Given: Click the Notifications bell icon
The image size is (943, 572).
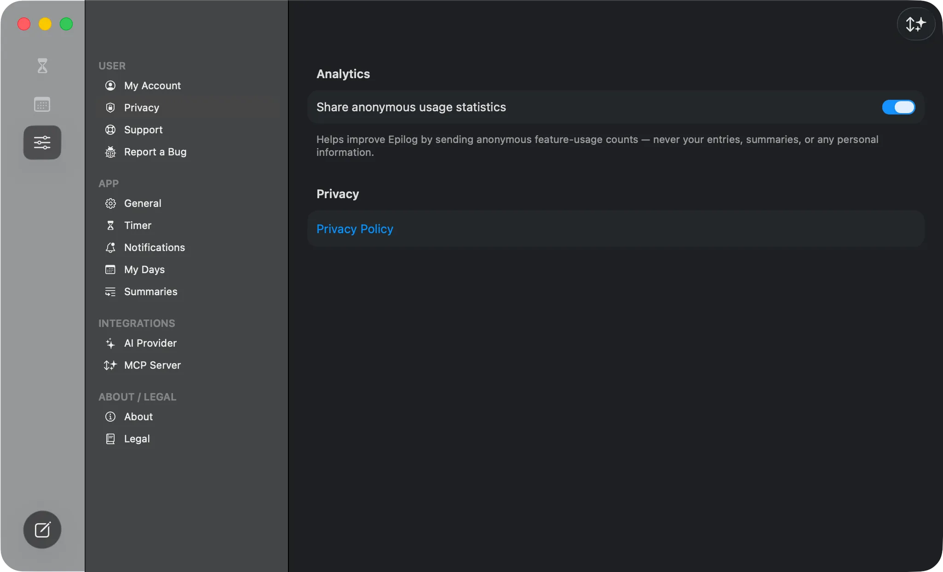Looking at the screenshot, I should click(x=110, y=247).
